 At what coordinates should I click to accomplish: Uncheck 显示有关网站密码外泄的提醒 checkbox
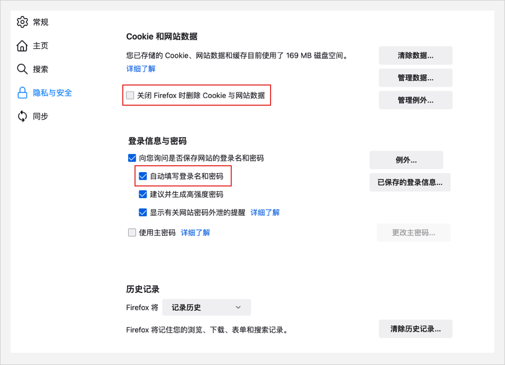(x=142, y=213)
